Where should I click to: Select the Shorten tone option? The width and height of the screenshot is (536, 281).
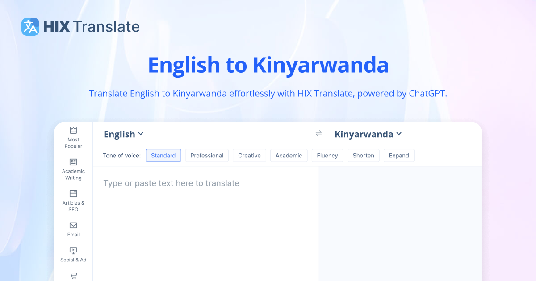363,156
